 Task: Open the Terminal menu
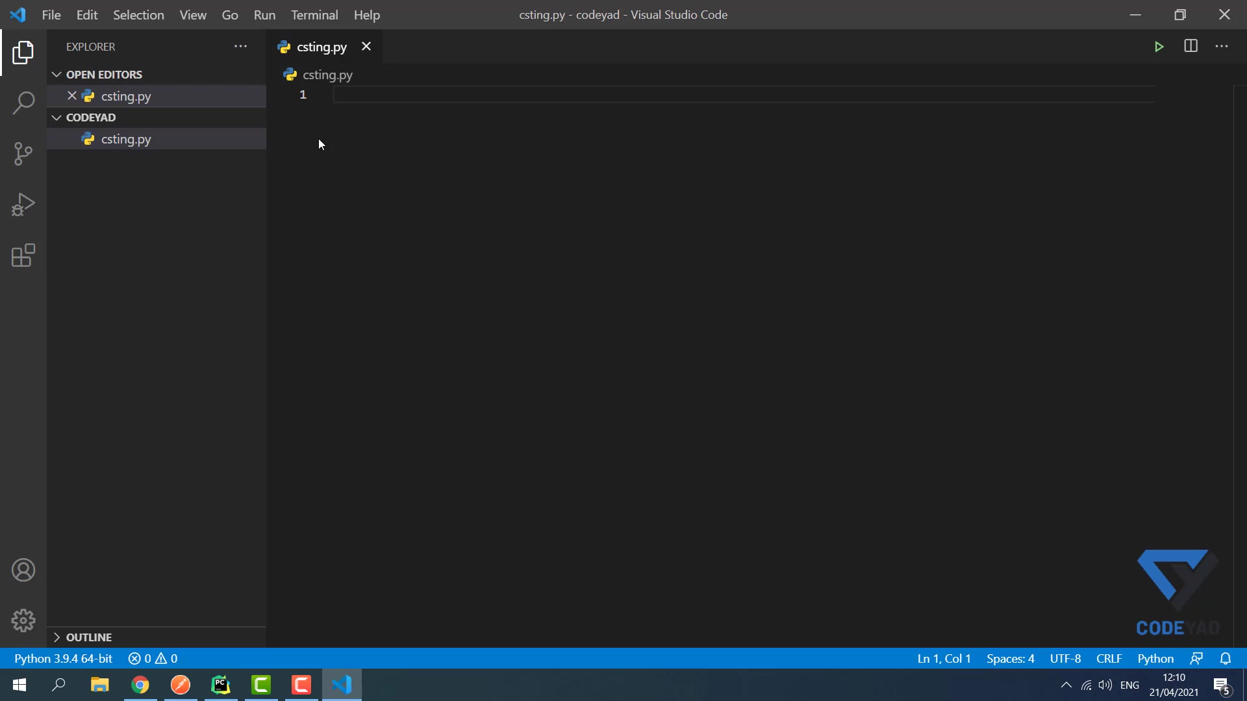[x=314, y=15]
